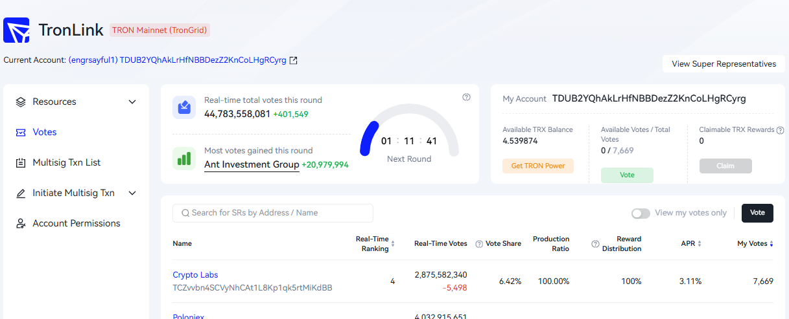Click the Votes ballot icon in sidebar

[21, 132]
